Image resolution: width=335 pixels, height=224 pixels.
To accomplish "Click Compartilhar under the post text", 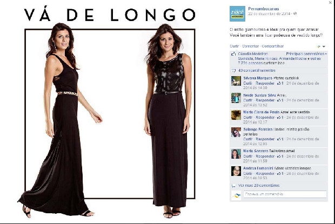I will [x=273, y=46].
